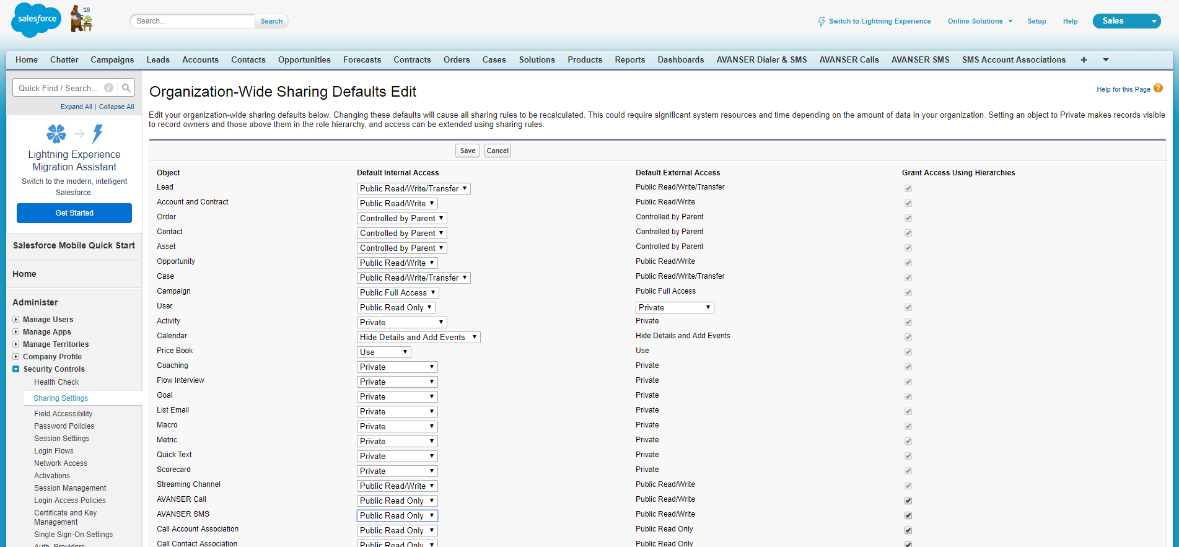Screen dimensions: 1179x547
Task: Click the Help for this Page link
Action: pos(1123,89)
